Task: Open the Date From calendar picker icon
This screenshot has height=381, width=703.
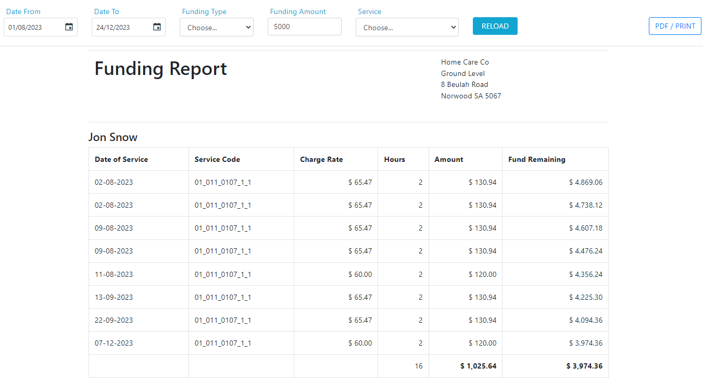Action: [69, 27]
